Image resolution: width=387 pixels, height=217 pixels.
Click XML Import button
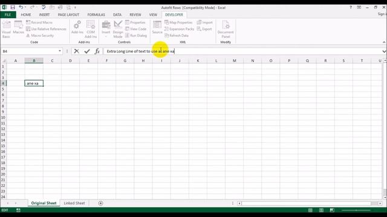(204, 22)
